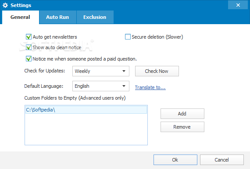Switch to the Auto Run tab
The image size is (250, 169).
coord(57,17)
